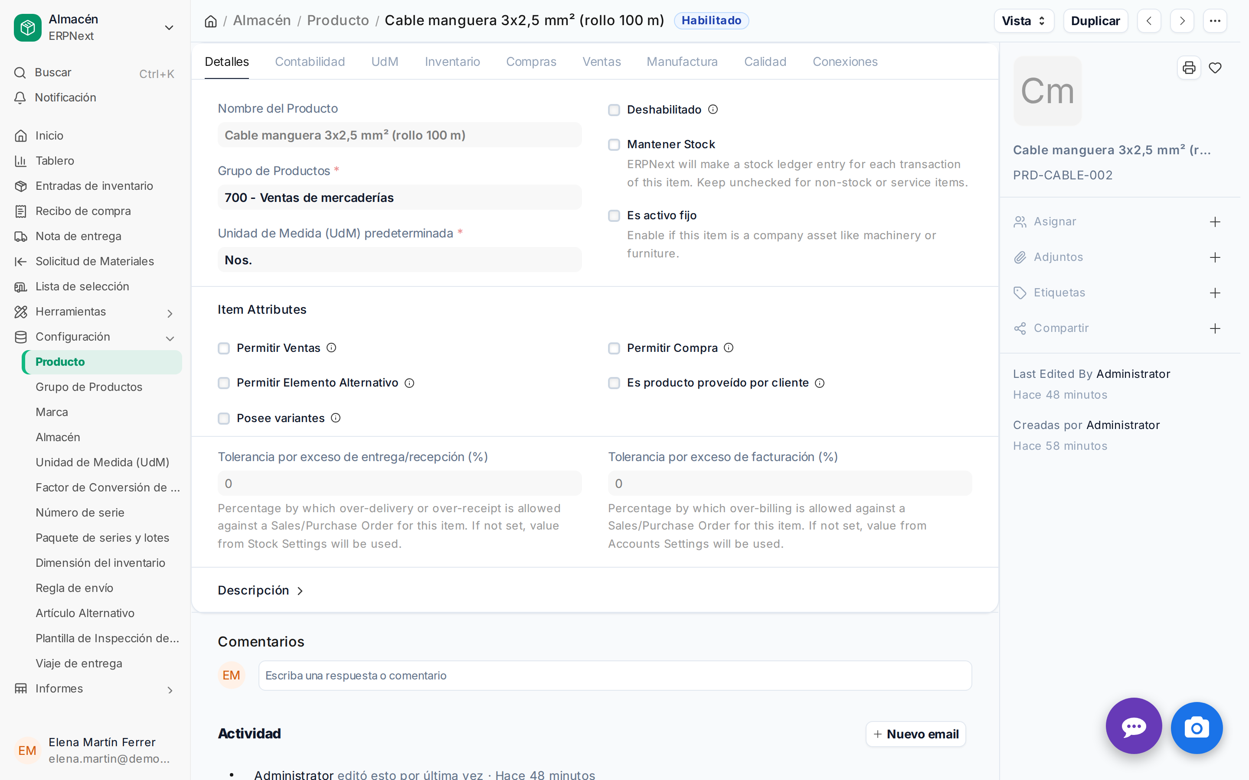Image resolution: width=1249 pixels, height=780 pixels.
Task: Open Buscar search in sidebar
Action: (95, 73)
